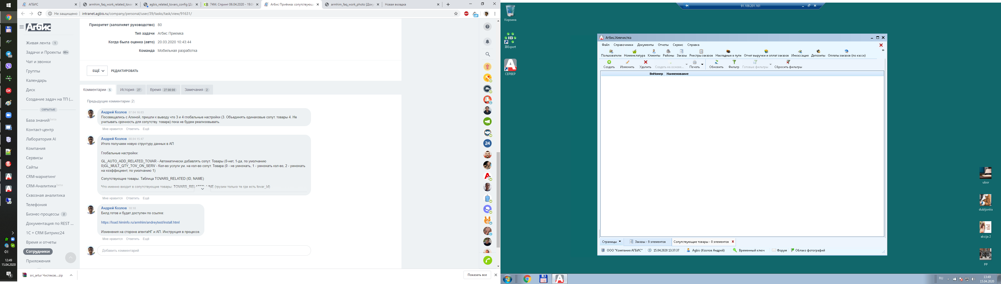This screenshot has height=284, width=1001.
Task: Open the Корзина desktop icon
Action: [x=510, y=13]
